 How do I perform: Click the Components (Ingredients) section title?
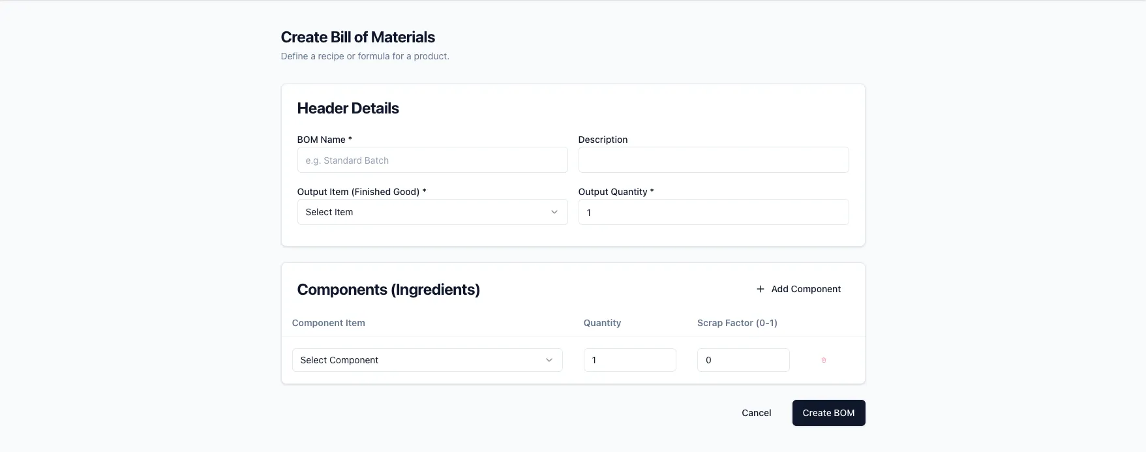(x=388, y=290)
